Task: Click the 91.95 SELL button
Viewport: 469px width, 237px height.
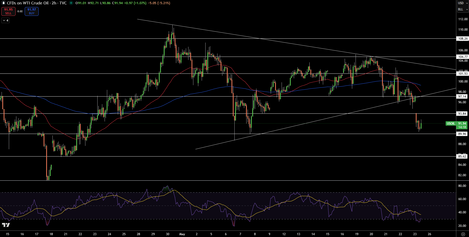Action: 8,11
